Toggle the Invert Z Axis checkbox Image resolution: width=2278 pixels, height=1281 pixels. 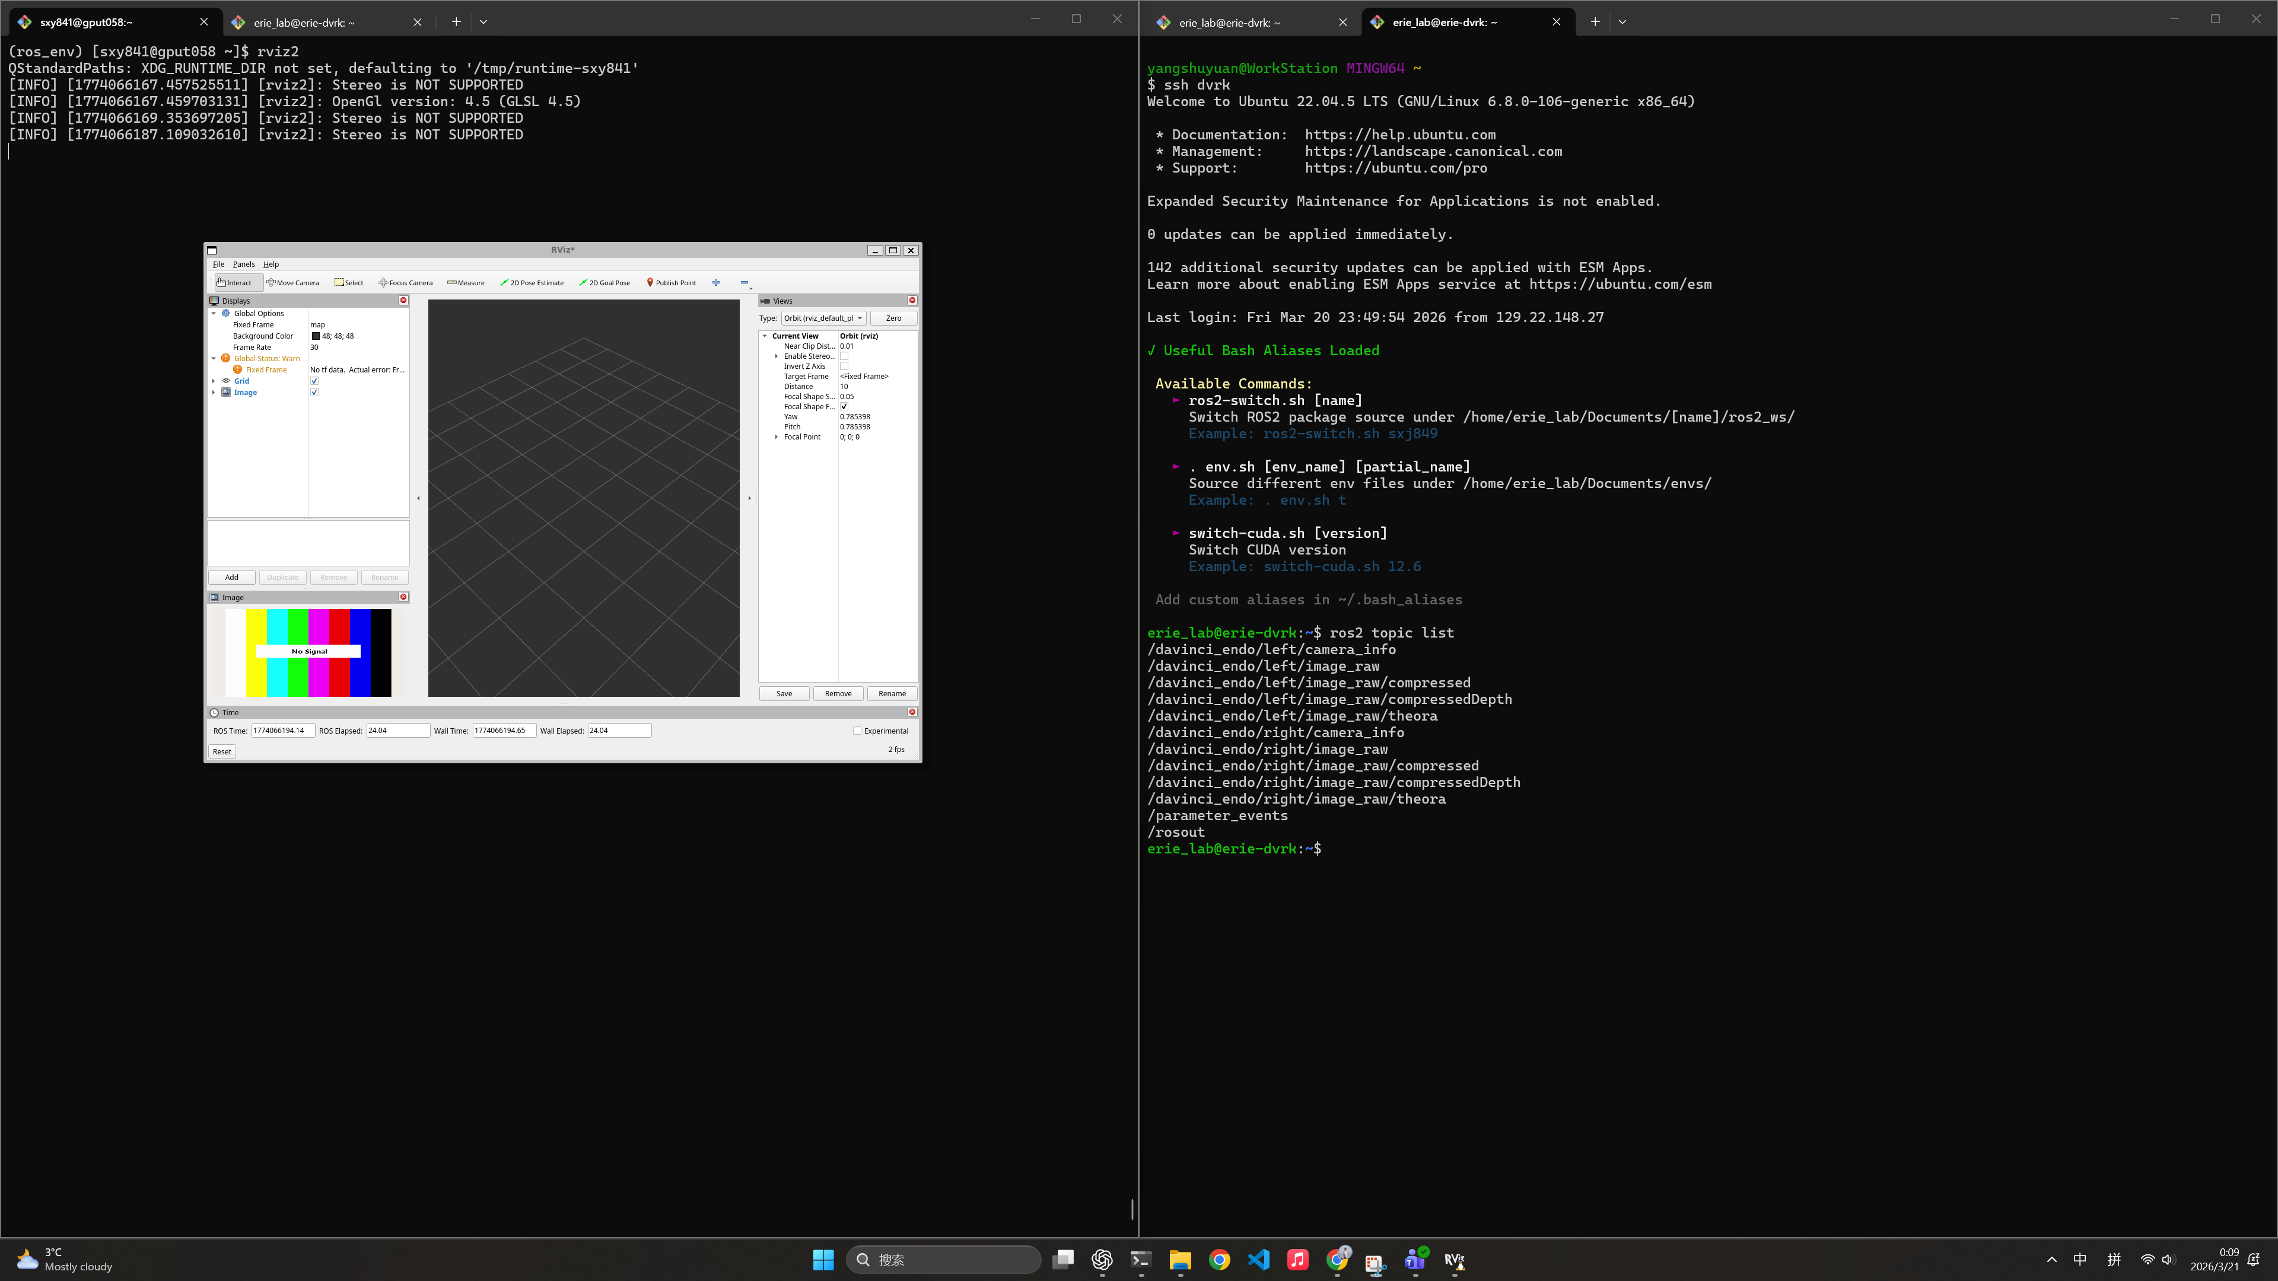(844, 366)
